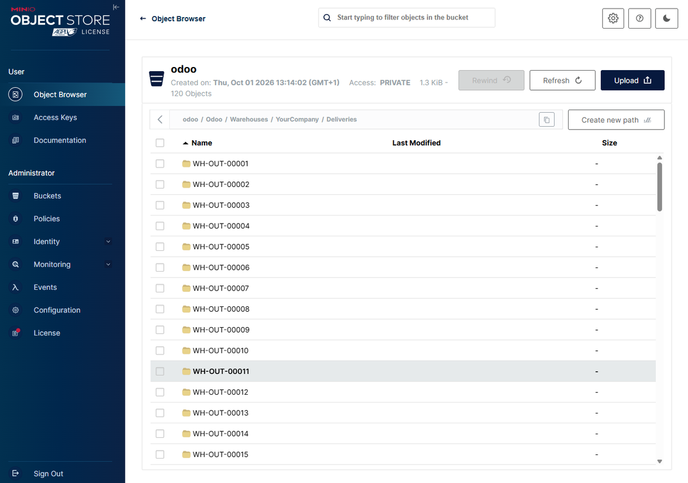Screen dimensions: 688x483
Task: Open folder WH-OUT-00010
Action: pyautogui.click(x=220, y=350)
